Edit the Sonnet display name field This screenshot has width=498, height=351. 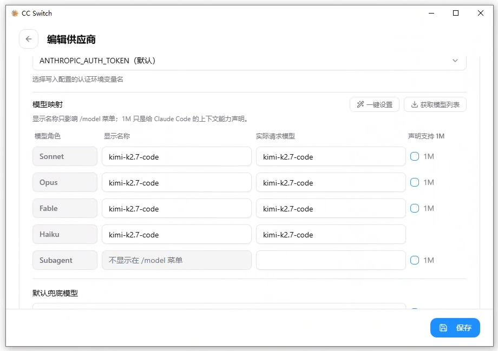pos(176,156)
